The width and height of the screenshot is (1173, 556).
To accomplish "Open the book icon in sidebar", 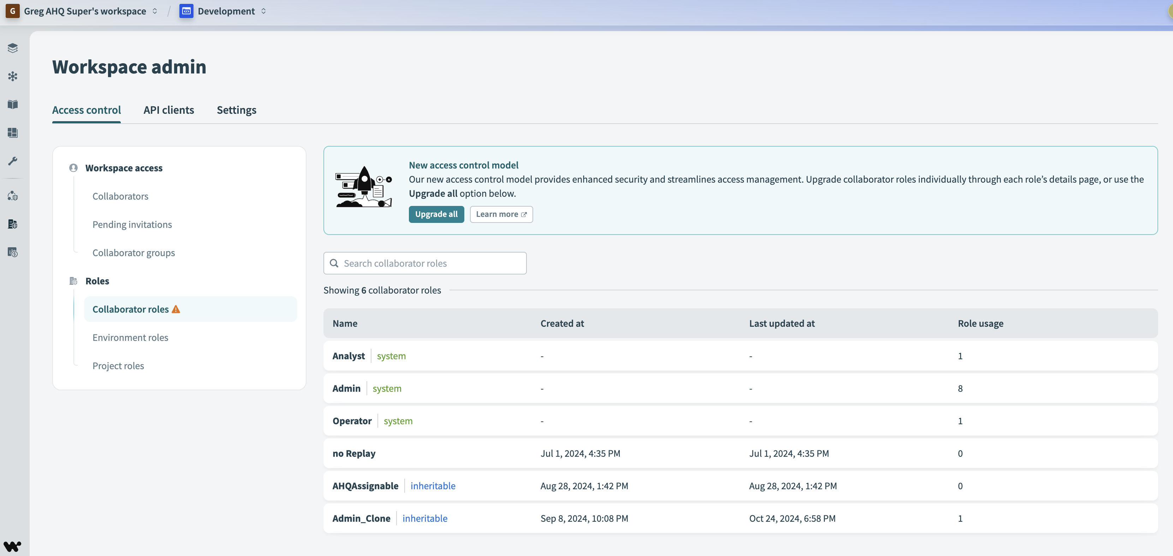I will (13, 104).
